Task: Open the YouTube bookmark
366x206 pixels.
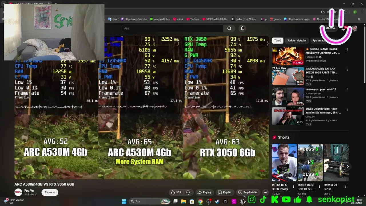Action: (193, 19)
